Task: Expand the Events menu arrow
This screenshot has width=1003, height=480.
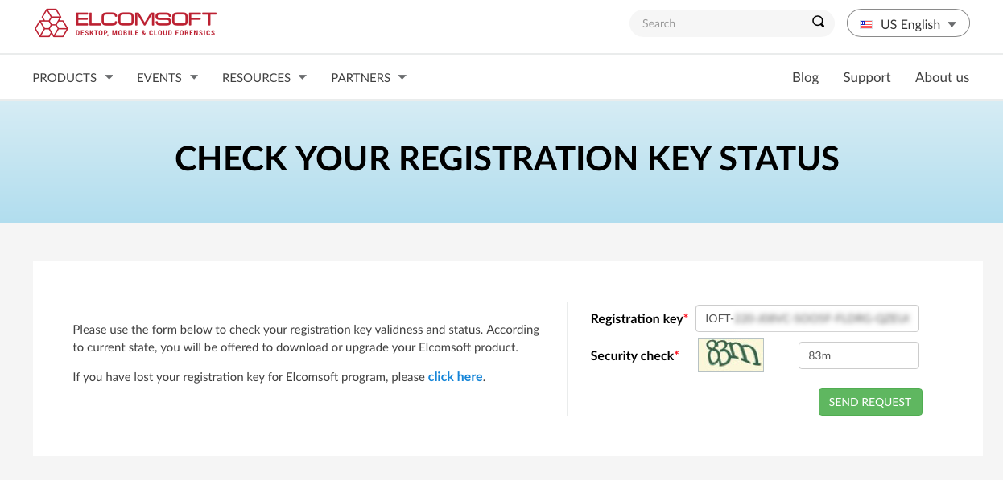Action: tap(194, 77)
